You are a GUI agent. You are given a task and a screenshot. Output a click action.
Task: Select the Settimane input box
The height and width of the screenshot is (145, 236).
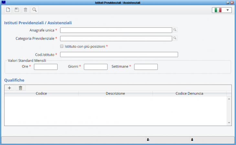coord(146,67)
